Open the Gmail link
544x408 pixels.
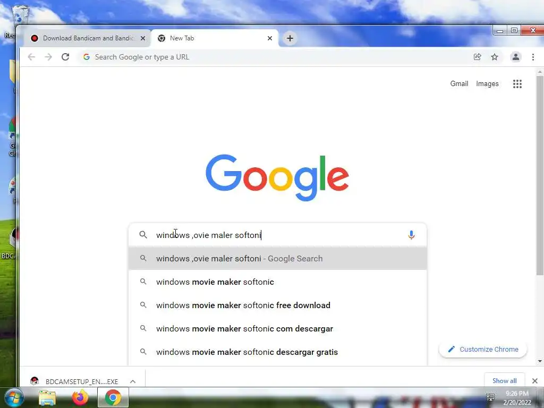click(459, 83)
